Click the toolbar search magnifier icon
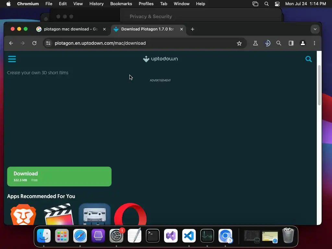Image resolution: width=332 pixels, height=249 pixels. point(279,43)
